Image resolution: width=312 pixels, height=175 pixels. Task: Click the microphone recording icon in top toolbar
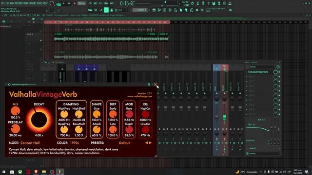(203, 3)
